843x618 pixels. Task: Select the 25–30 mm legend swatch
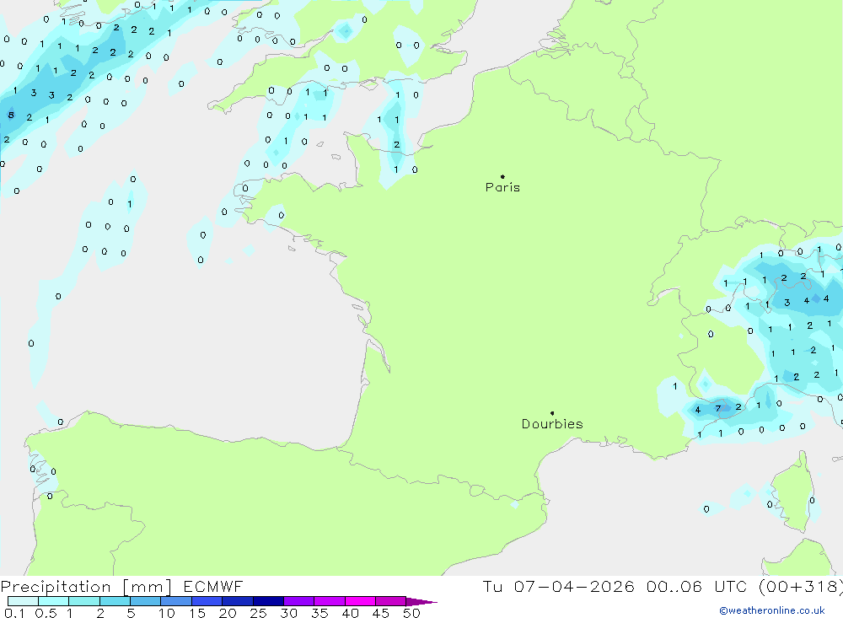pyautogui.click(x=268, y=601)
